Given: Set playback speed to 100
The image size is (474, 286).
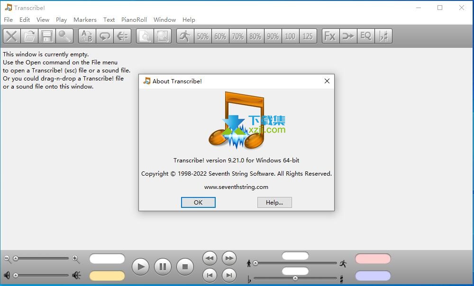Looking at the screenshot, I should (x=290, y=36).
